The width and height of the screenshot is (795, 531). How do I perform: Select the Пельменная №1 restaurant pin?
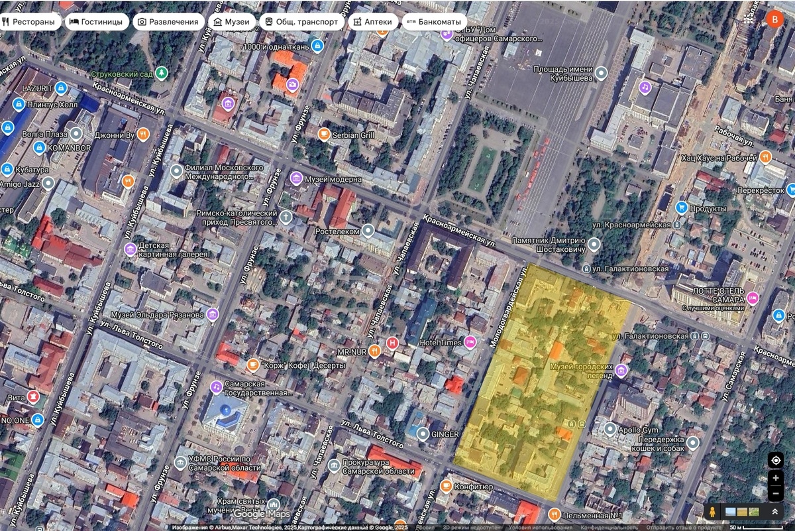(555, 514)
